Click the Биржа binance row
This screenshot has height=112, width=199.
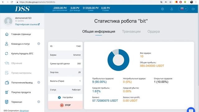[x=65, y=55]
